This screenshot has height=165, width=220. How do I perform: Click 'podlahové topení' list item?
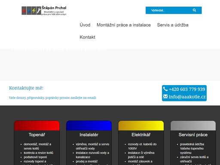(35, 157)
